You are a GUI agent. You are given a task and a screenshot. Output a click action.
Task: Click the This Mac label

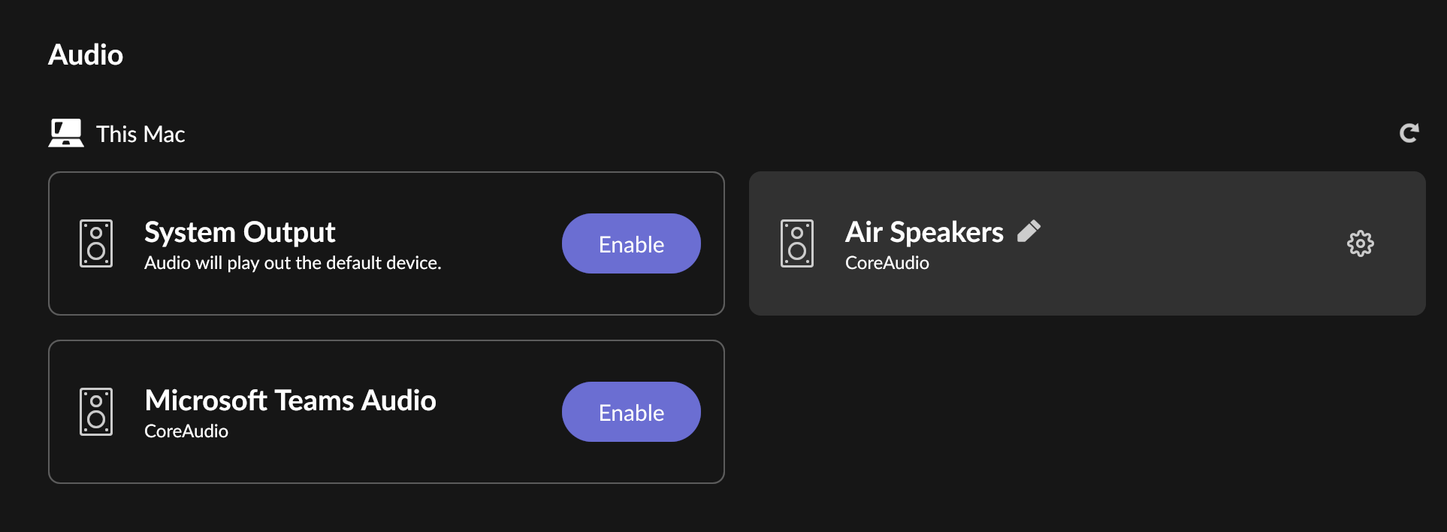point(140,135)
